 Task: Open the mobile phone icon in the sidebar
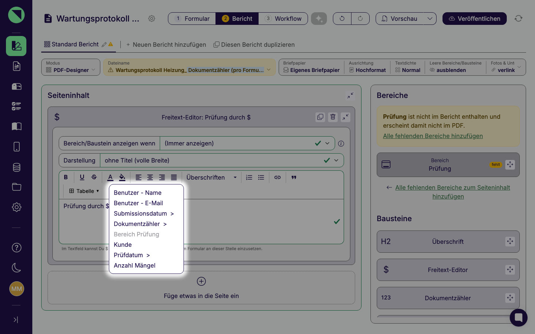coord(16,147)
